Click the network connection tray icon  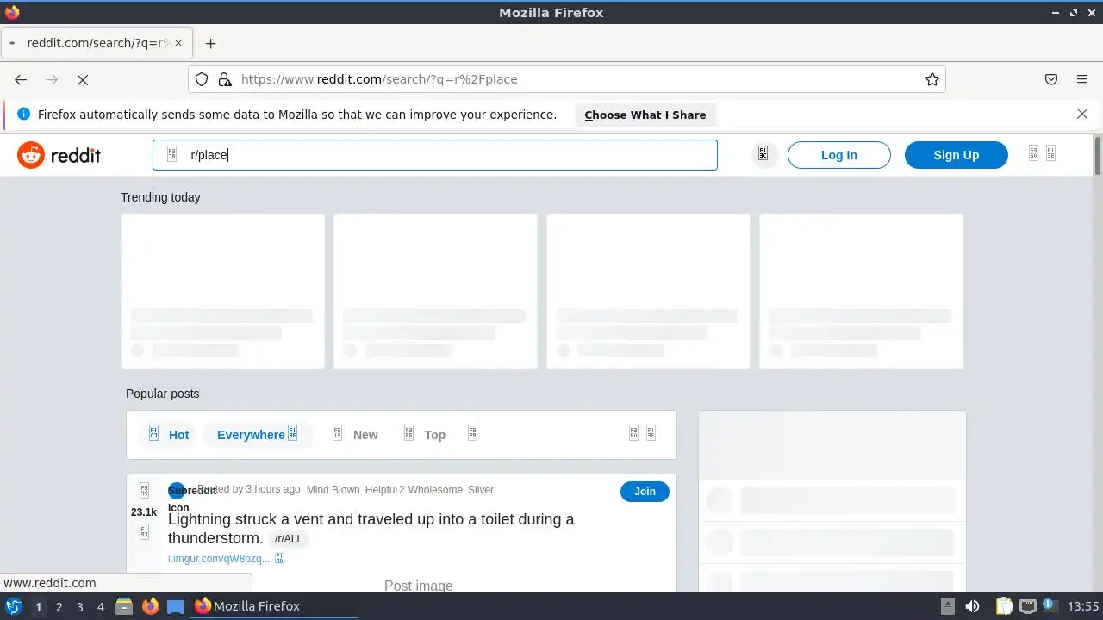point(1027,606)
